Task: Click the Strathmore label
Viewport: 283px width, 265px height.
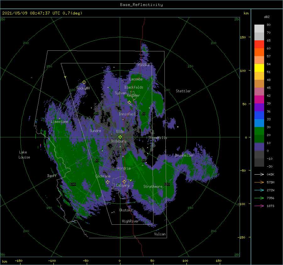Action: coord(153,187)
